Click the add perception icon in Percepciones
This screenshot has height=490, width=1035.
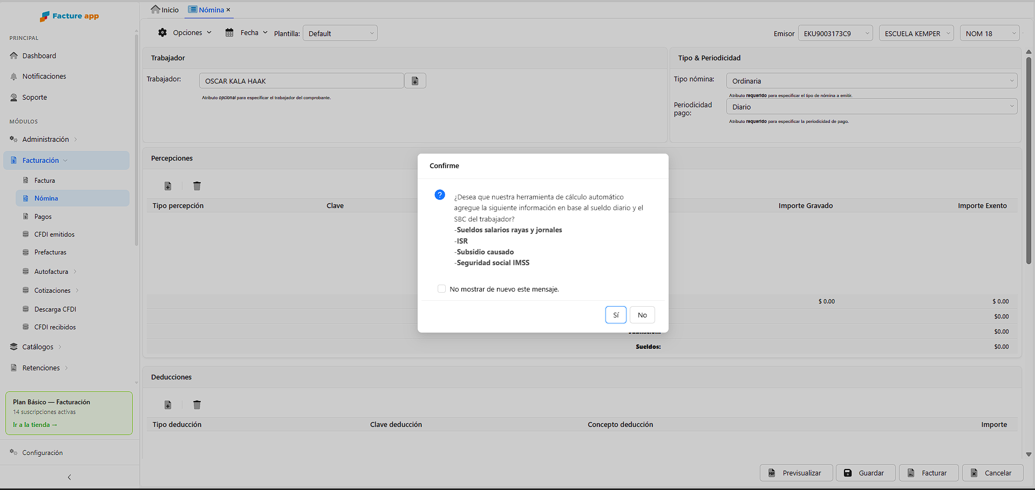pyautogui.click(x=168, y=186)
